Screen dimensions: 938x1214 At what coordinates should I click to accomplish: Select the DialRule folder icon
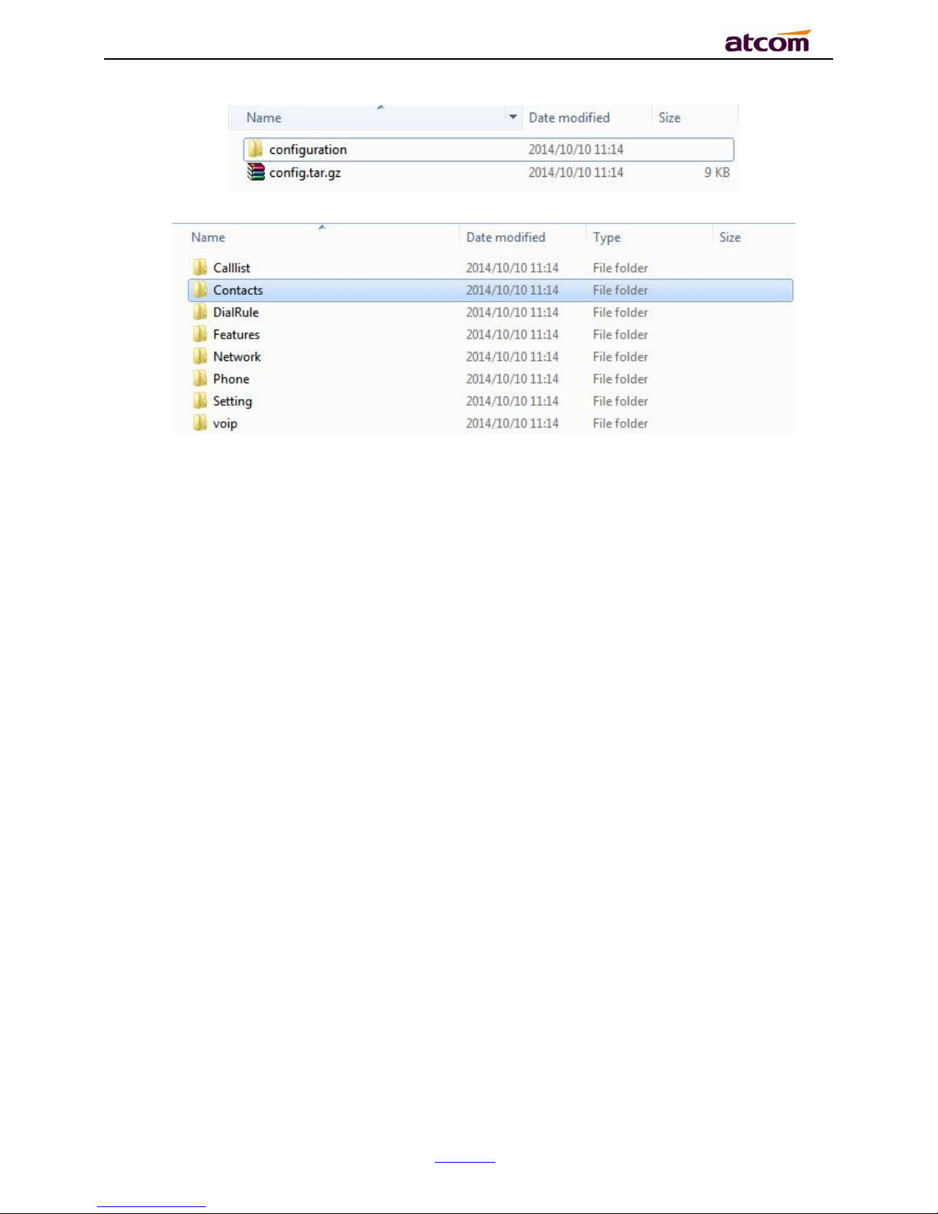pos(200,312)
